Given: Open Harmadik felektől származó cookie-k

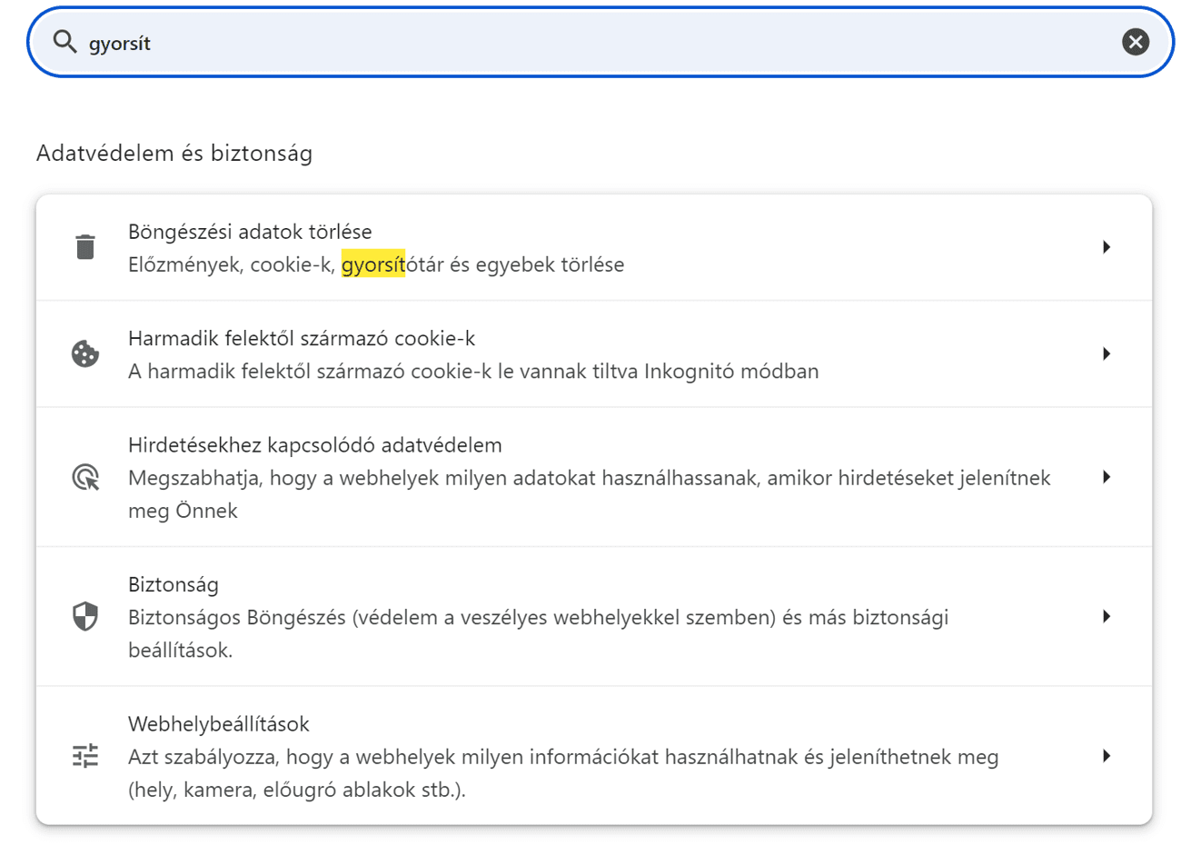Looking at the screenshot, I should point(302,338).
